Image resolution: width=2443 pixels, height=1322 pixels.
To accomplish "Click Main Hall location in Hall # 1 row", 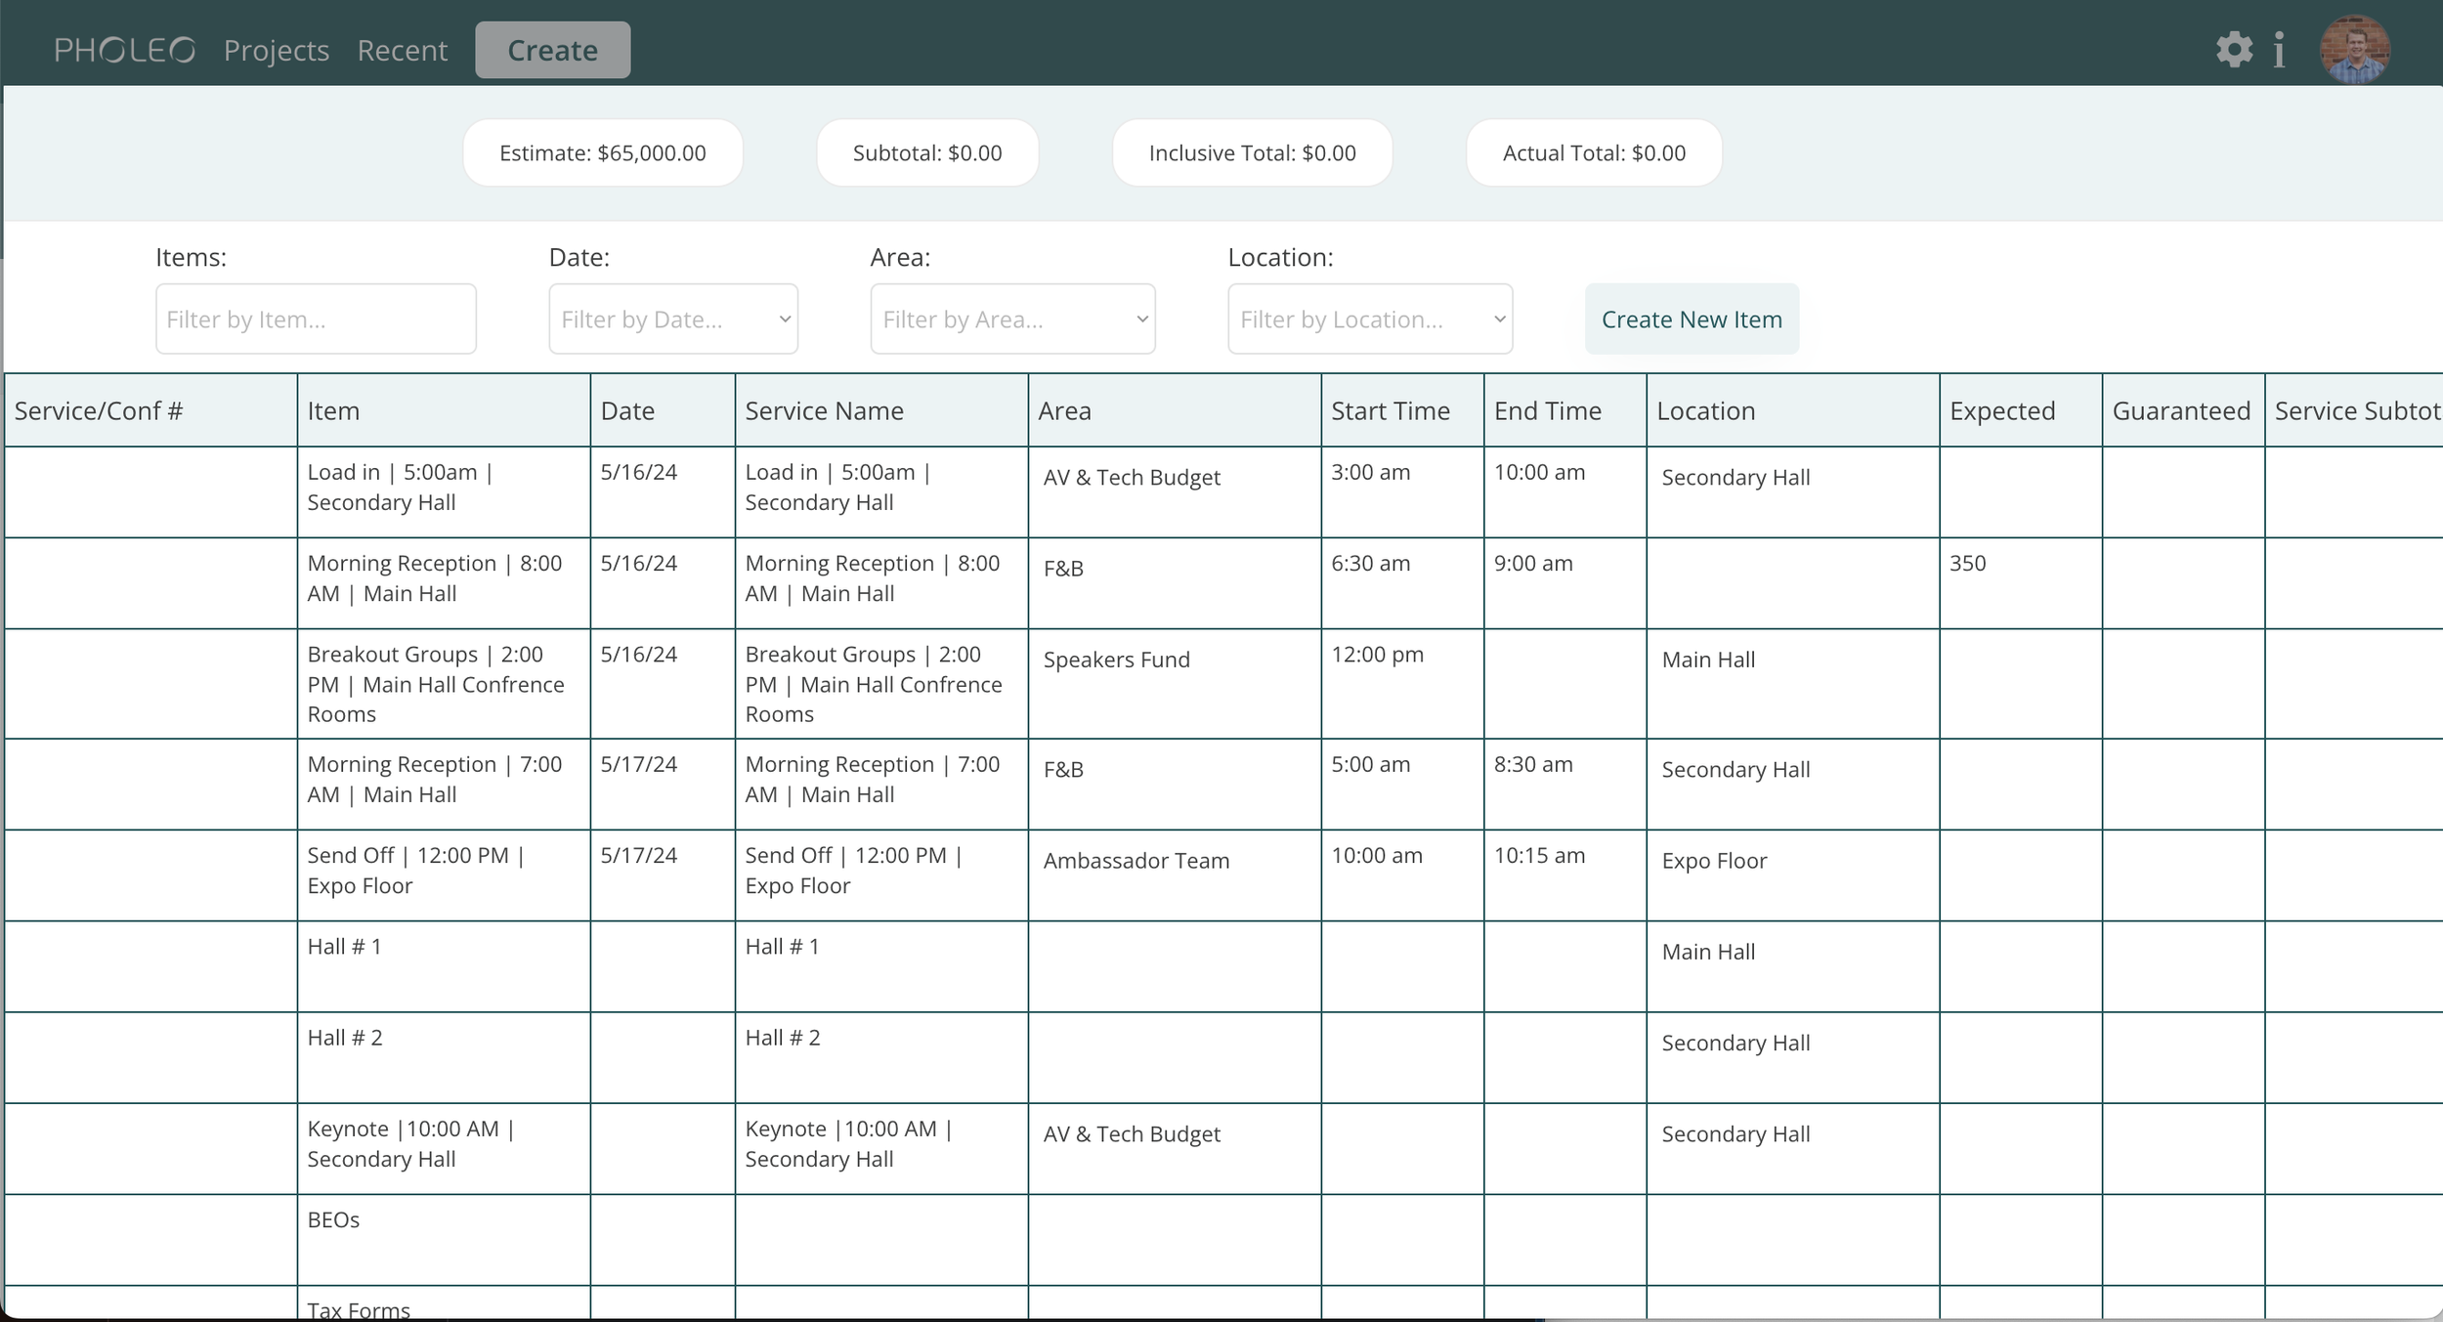I will pos(1793,966).
